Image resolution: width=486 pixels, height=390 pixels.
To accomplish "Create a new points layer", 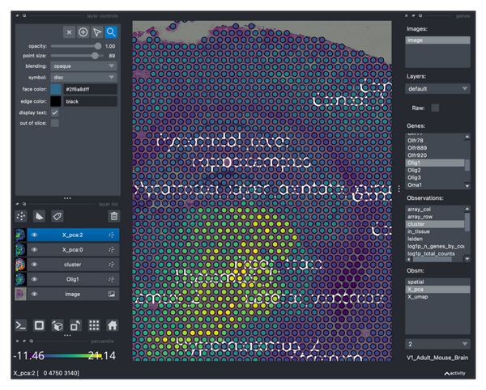I will [21, 216].
